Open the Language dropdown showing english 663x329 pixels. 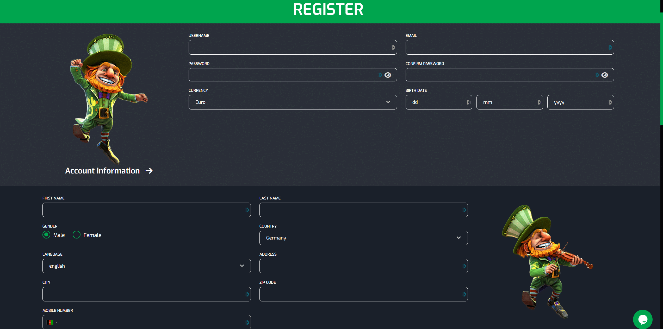pyautogui.click(x=146, y=266)
